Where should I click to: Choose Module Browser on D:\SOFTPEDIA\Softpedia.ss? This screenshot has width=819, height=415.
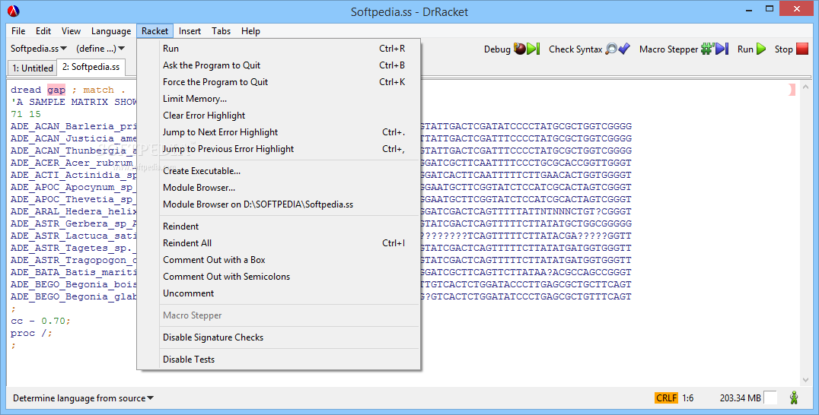pyautogui.click(x=279, y=204)
